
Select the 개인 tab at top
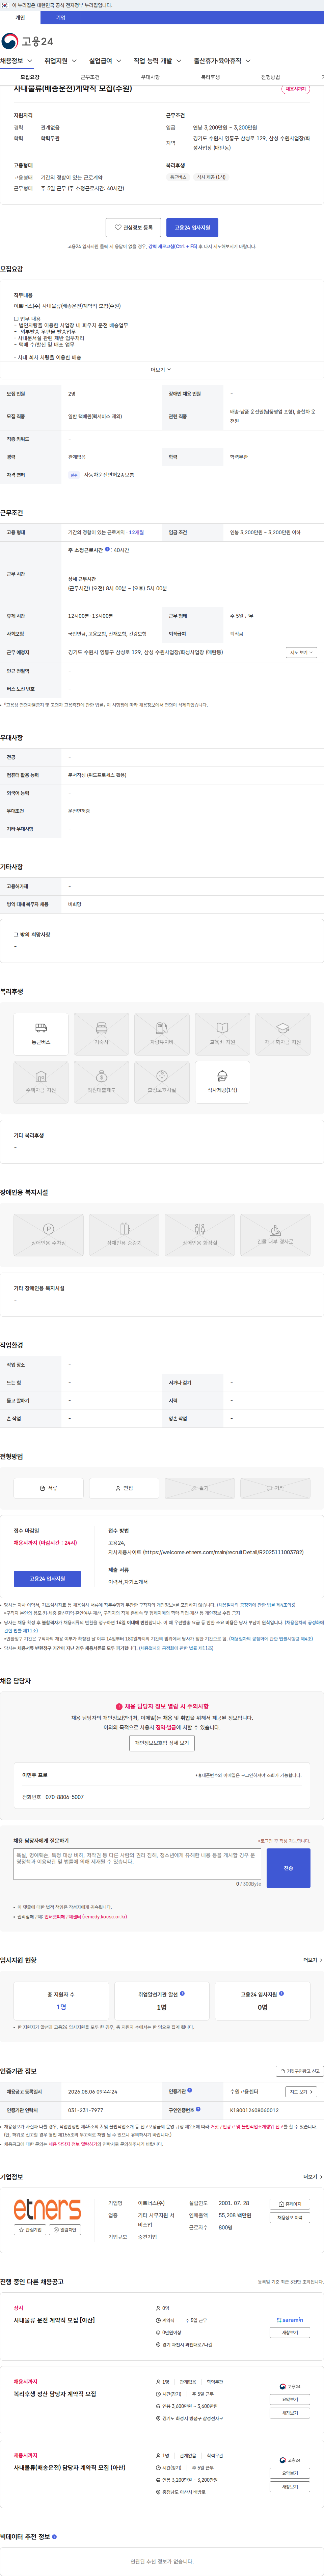coord(20,17)
